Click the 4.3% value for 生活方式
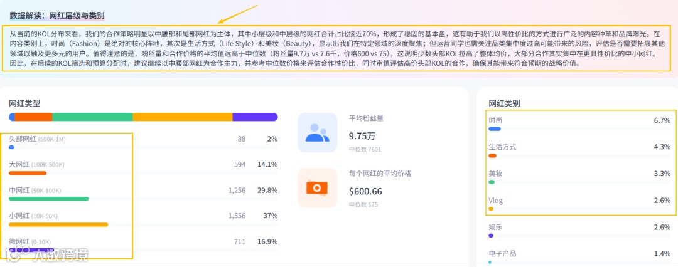678x267 pixels. point(662,147)
